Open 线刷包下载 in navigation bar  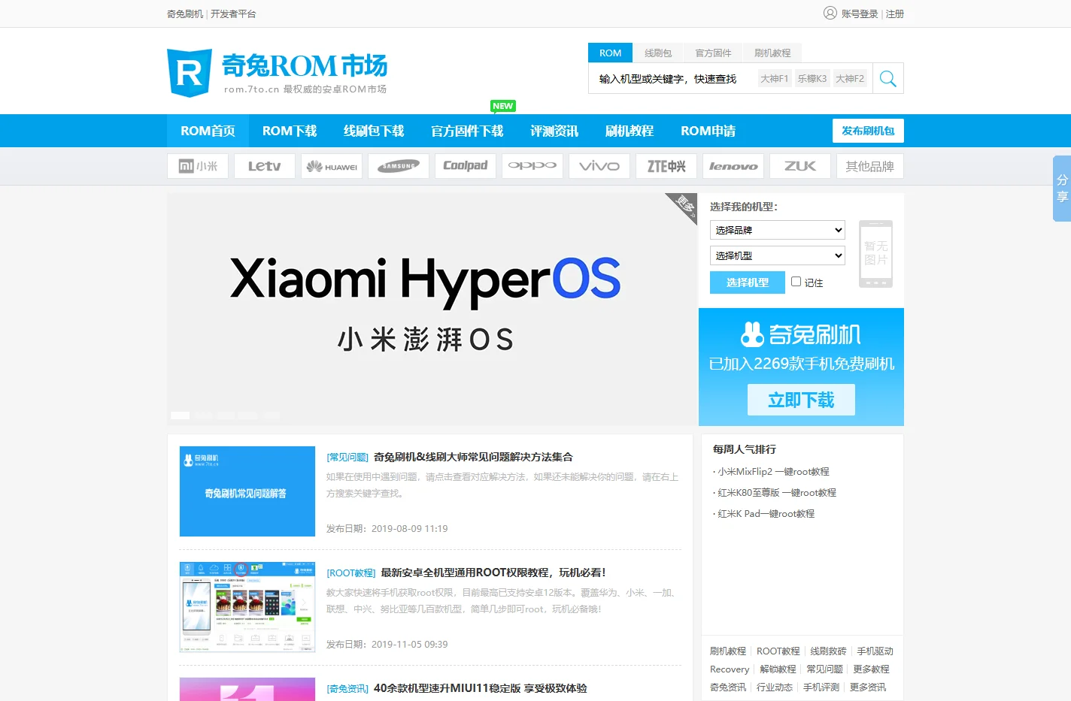pos(374,131)
